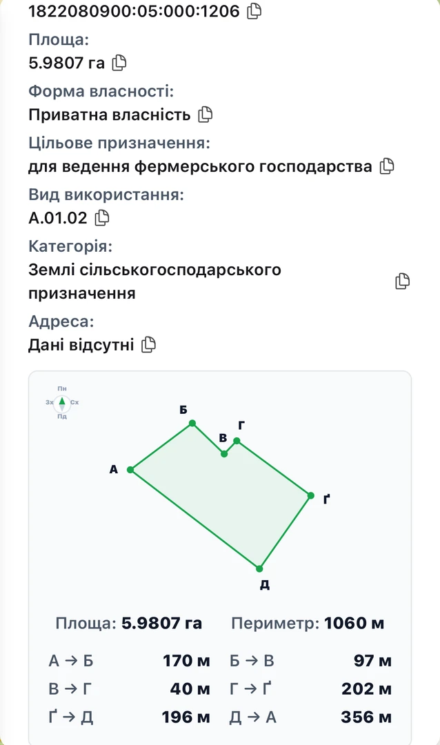Select vertex Ґ on the parcel's right
Screen dimensions: 440x745
(311, 495)
